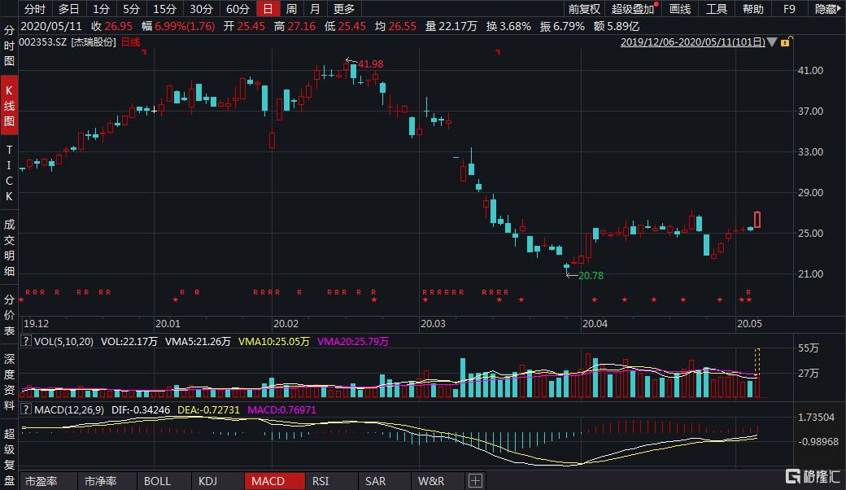Screen dimensions: 846x490
Task: Open the 工具 tools menu
Action: click(x=716, y=9)
